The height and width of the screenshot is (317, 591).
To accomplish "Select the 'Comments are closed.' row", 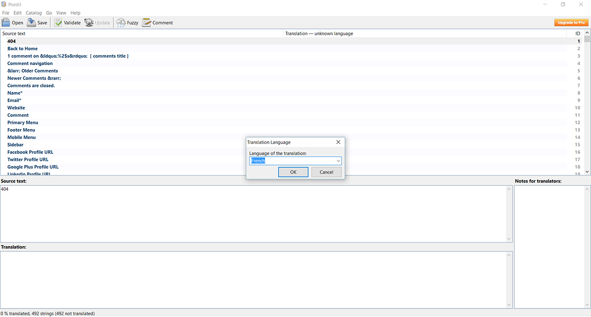I will pyautogui.click(x=292, y=86).
